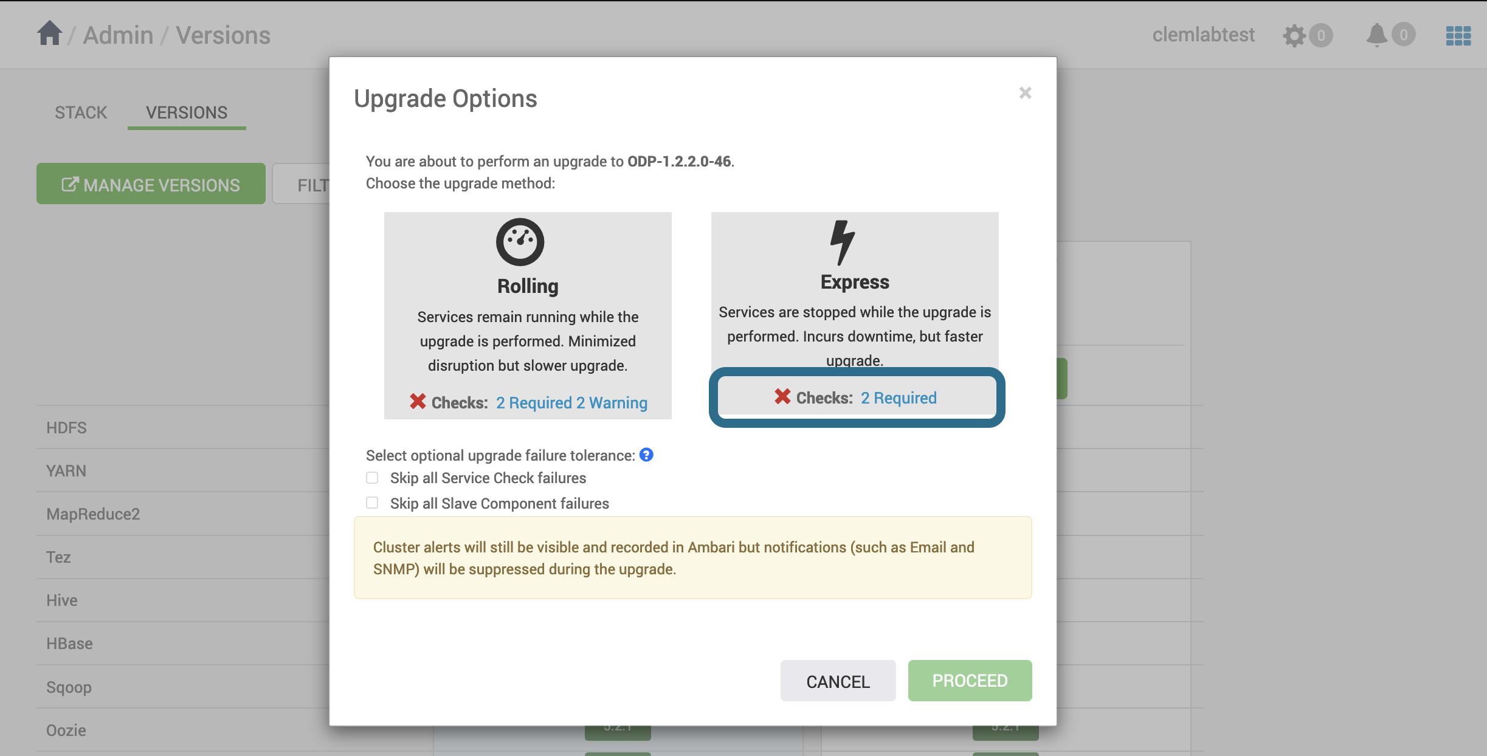
Task: Click the red X check failure icon on Rolling
Action: (x=416, y=401)
